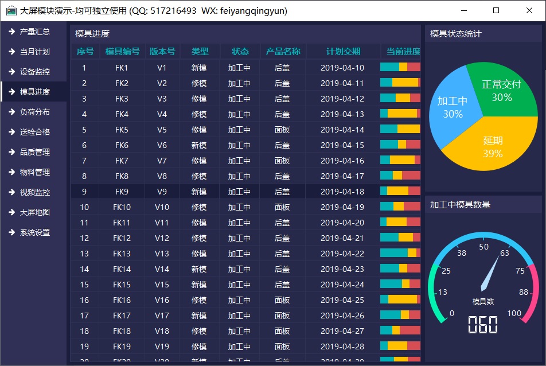Viewport: 546px width, 366px height.
Task: Click the progress bar in row FK13
Action: 400,254
